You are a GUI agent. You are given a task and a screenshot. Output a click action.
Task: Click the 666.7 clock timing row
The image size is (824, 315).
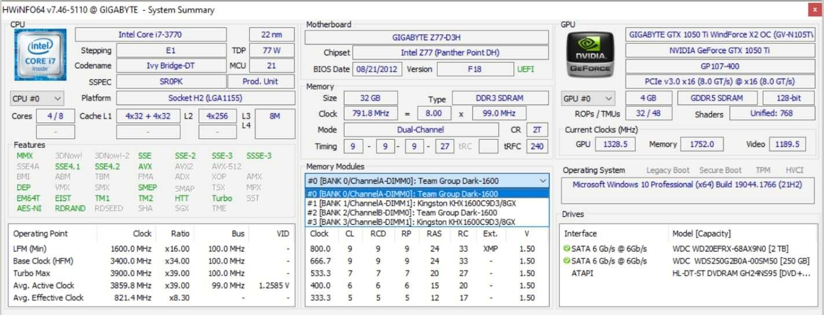[x=427, y=261]
